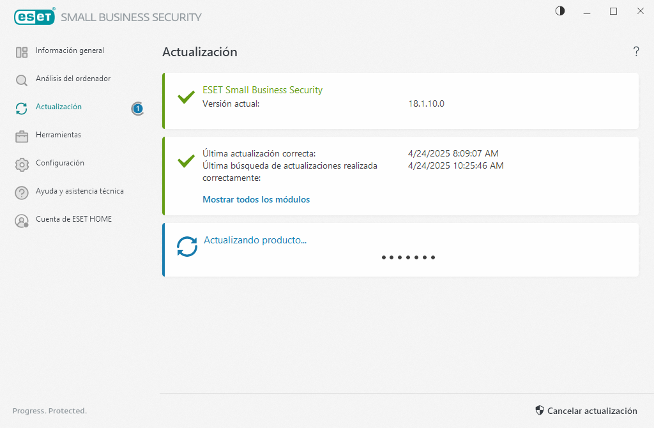Click the Ayuda y asistencia técnica question icon
Image resolution: width=654 pixels, height=428 pixels.
[x=21, y=192]
